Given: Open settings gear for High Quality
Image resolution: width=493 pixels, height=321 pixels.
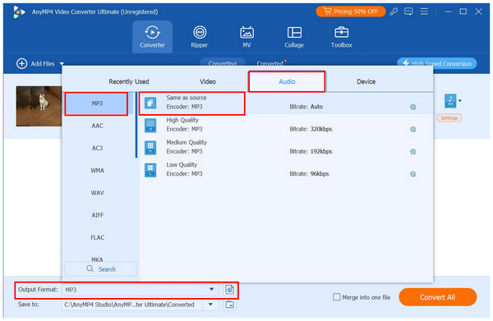Looking at the screenshot, I should click(412, 130).
